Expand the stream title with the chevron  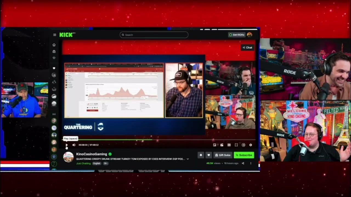tap(188, 159)
